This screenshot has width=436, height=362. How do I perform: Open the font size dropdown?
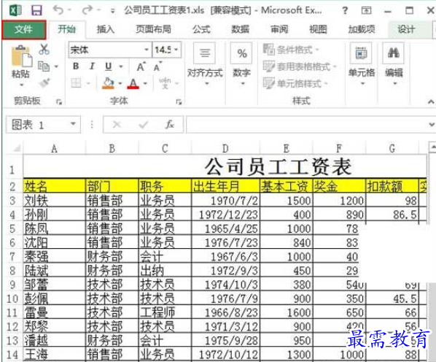click(176, 50)
